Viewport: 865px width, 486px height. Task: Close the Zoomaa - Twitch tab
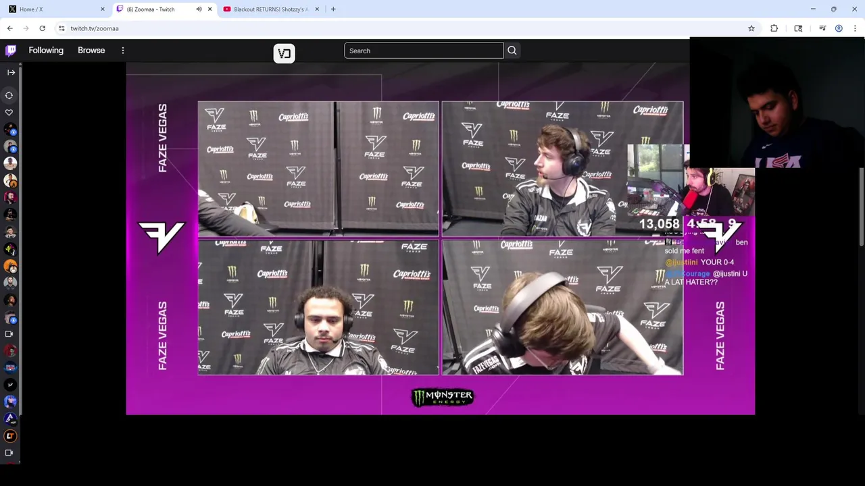point(209,9)
